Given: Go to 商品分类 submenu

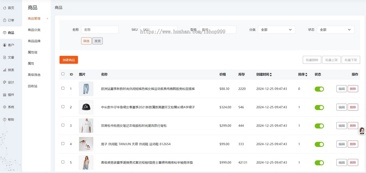Looking at the screenshot, I should point(34,30).
